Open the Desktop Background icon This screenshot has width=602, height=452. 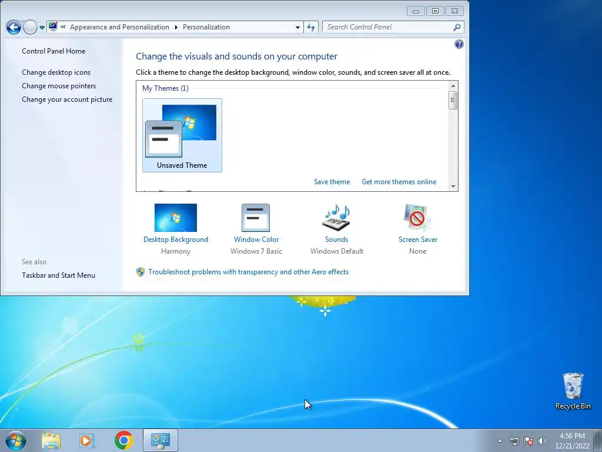(175, 218)
